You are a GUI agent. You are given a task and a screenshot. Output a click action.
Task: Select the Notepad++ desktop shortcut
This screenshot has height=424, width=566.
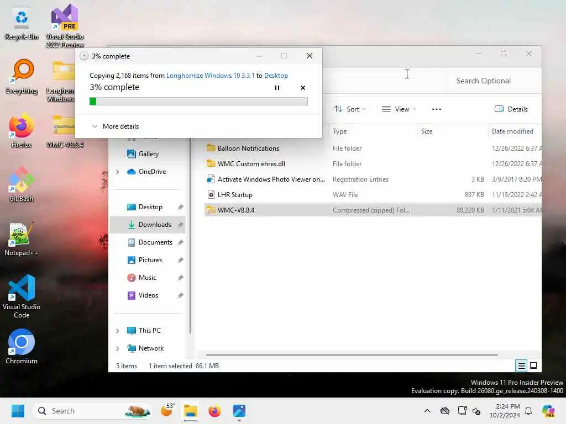point(22,239)
